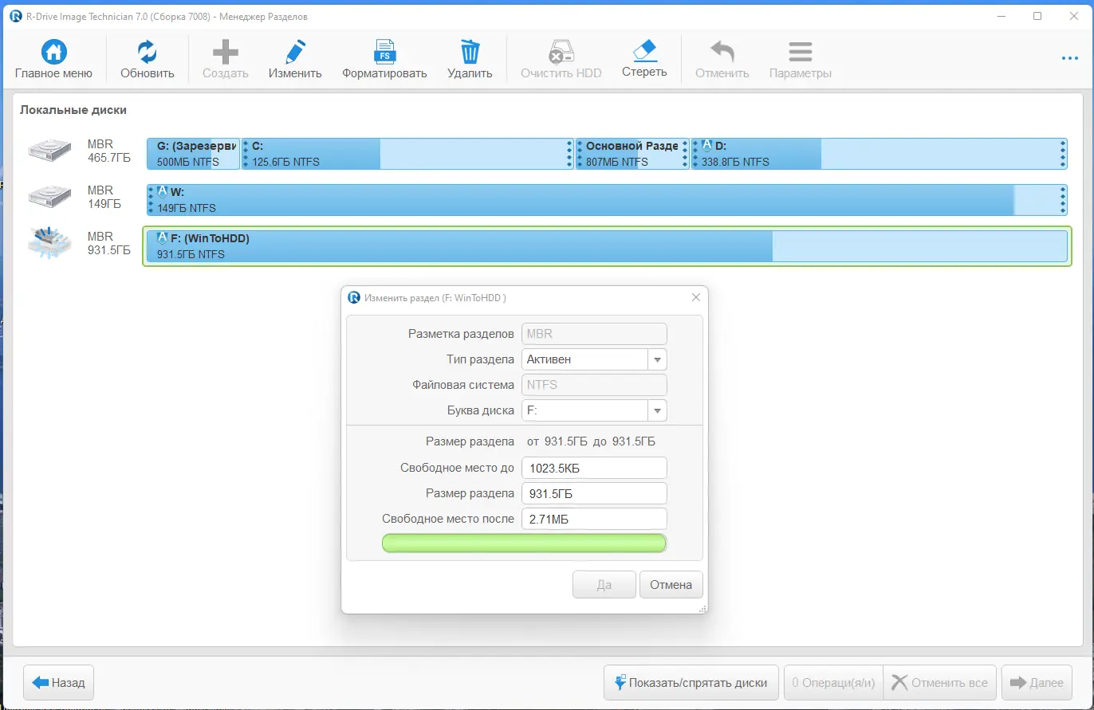Select the C: 125.6ГБ NTFS partition
Image resolution: width=1094 pixels, height=710 pixels.
pyautogui.click(x=407, y=154)
